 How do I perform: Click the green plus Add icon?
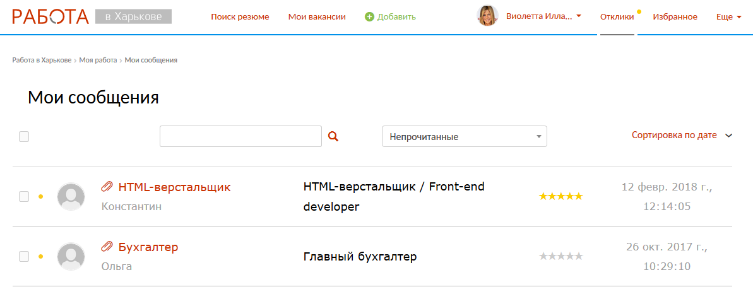pos(369,17)
